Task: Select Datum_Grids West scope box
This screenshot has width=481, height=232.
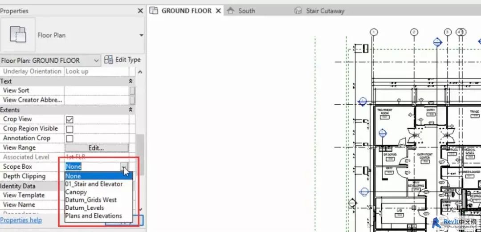Action: [x=98, y=200]
